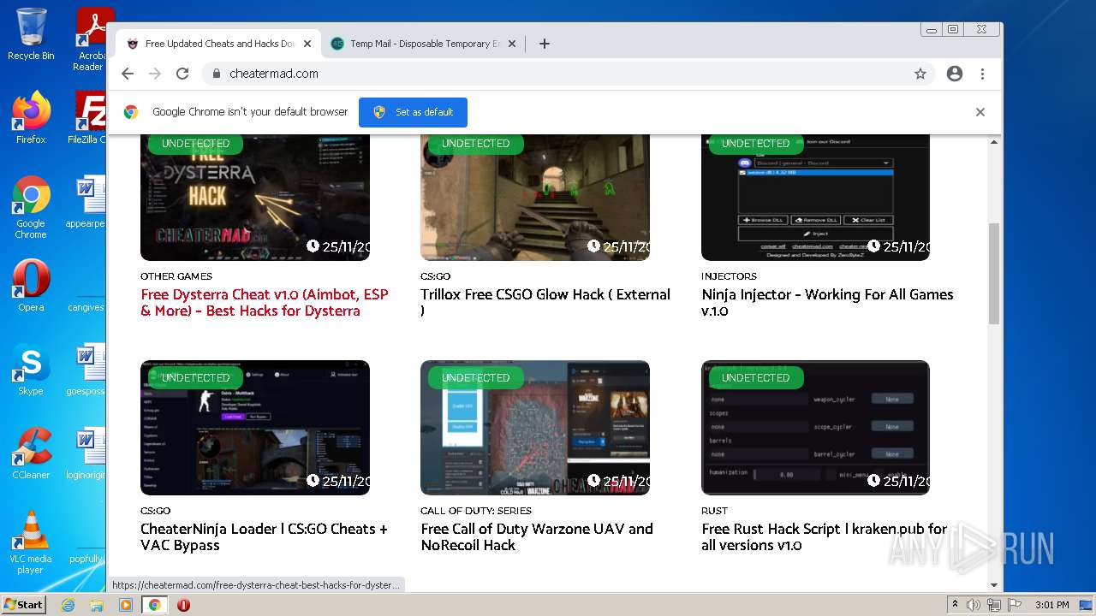This screenshot has width=1096, height=616.
Task: Open a new tab with the plus button
Action: tap(544, 44)
